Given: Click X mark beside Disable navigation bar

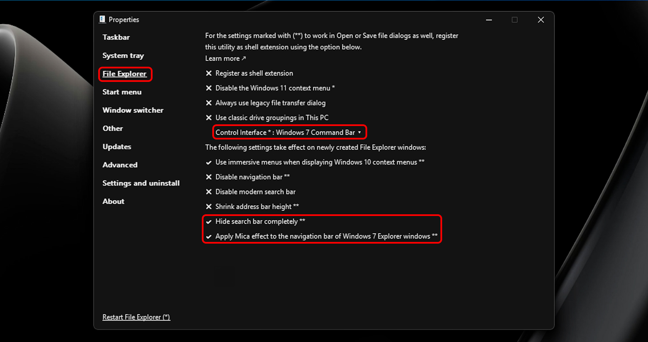Looking at the screenshot, I should coord(209,177).
